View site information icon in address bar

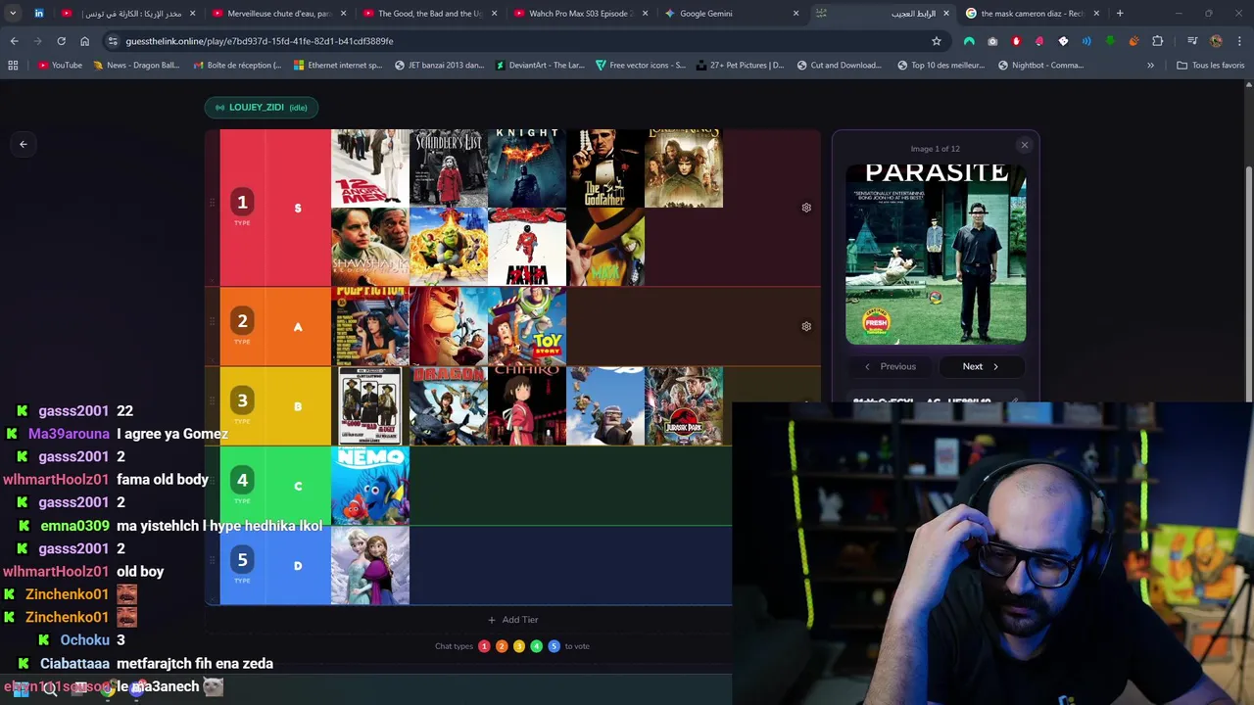(113, 41)
